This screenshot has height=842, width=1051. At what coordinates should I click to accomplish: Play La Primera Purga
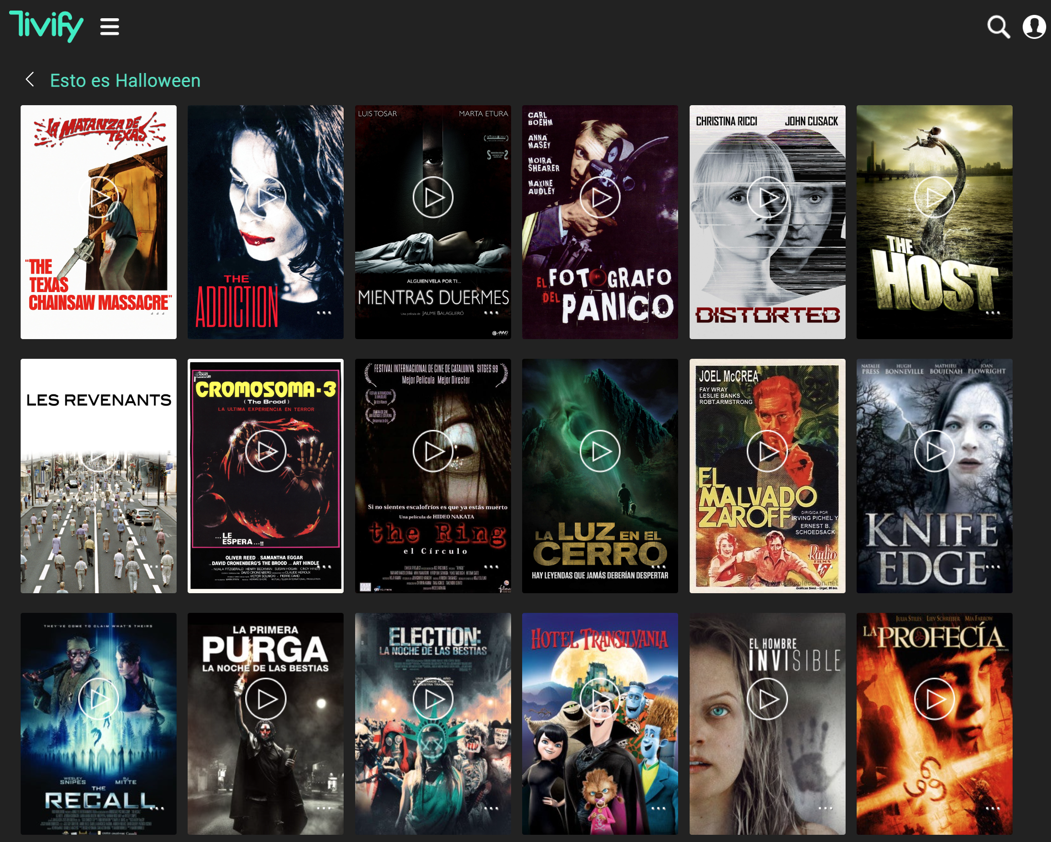266,699
